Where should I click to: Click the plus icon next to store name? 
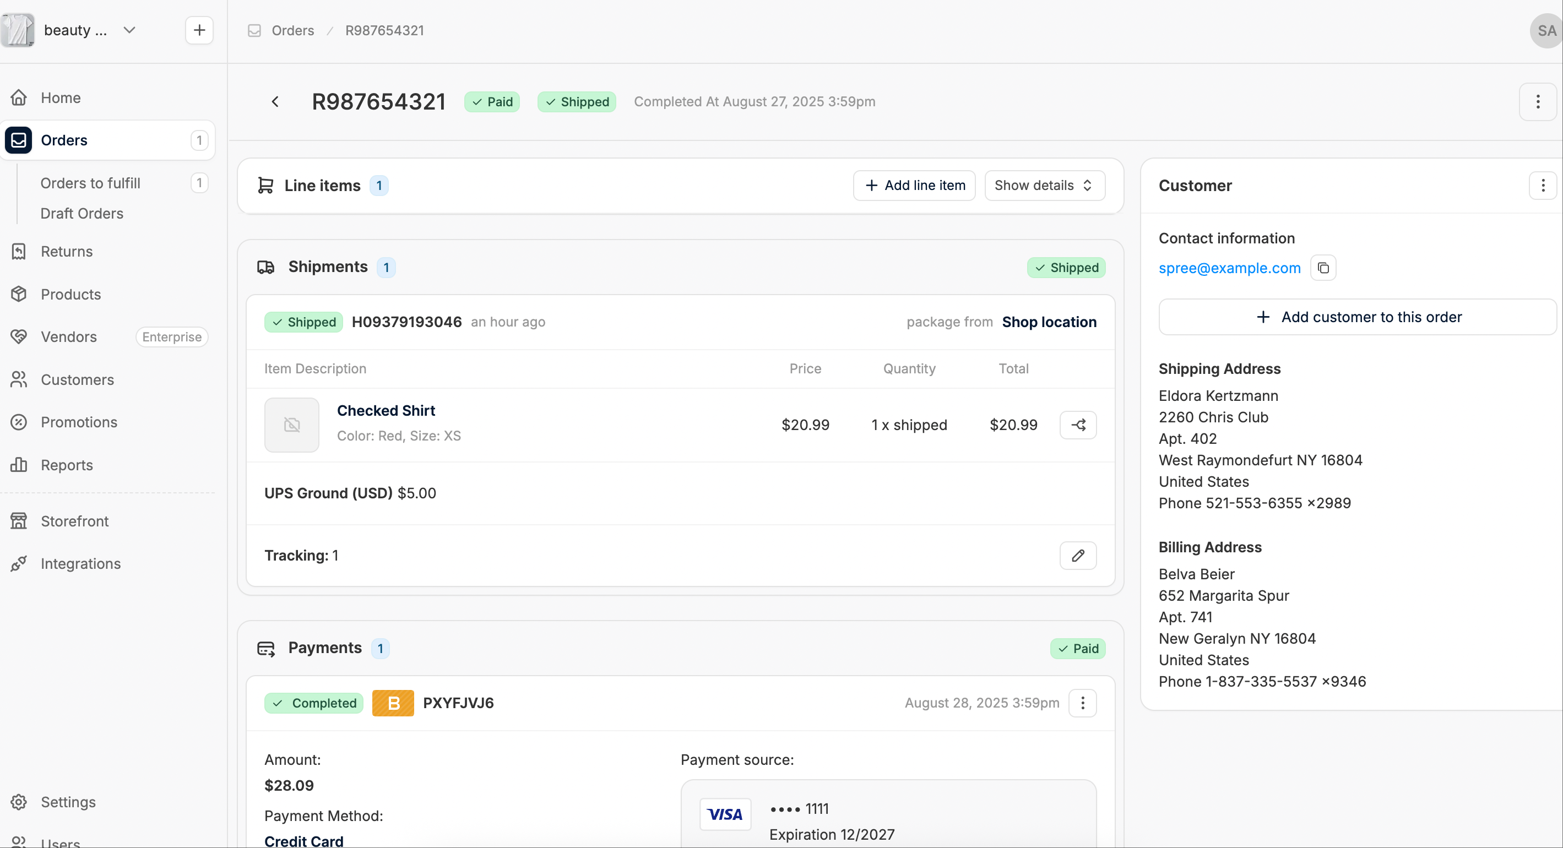pyautogui.click(x=199, y=30)
